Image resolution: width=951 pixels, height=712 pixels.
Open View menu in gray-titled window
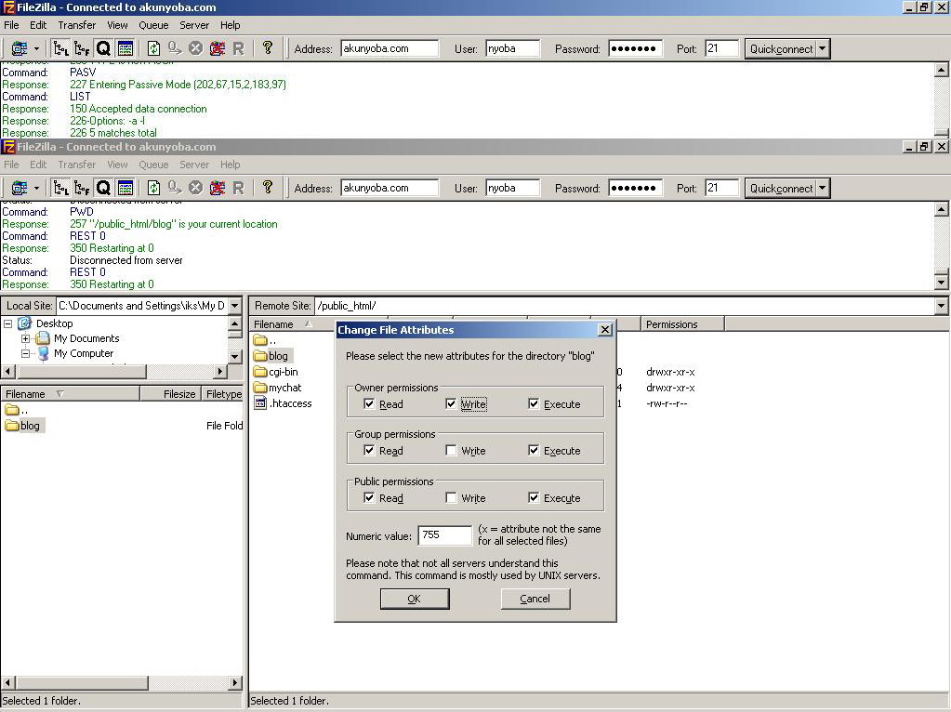[117, 165]
